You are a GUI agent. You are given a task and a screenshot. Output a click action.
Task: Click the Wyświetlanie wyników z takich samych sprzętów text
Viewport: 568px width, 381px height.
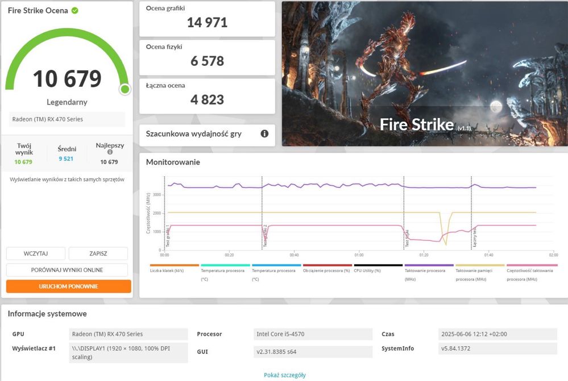(x=67, y=179)
